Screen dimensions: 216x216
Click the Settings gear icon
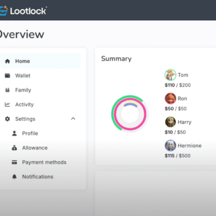7,119
